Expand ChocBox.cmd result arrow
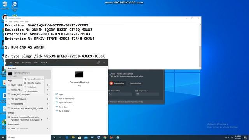249x140 pixels. pos(47,104)
